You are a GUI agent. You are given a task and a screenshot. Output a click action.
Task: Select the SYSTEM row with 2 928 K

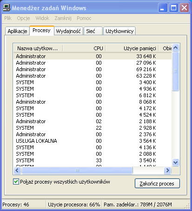click(x=93, y=128)
